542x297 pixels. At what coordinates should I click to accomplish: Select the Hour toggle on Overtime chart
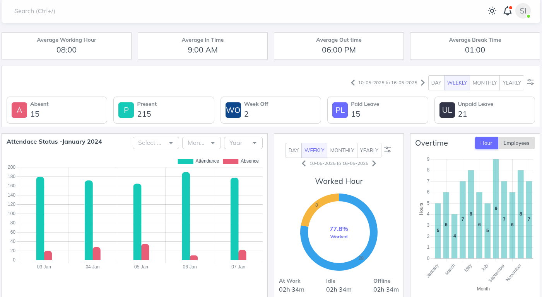tap(486, 143)
